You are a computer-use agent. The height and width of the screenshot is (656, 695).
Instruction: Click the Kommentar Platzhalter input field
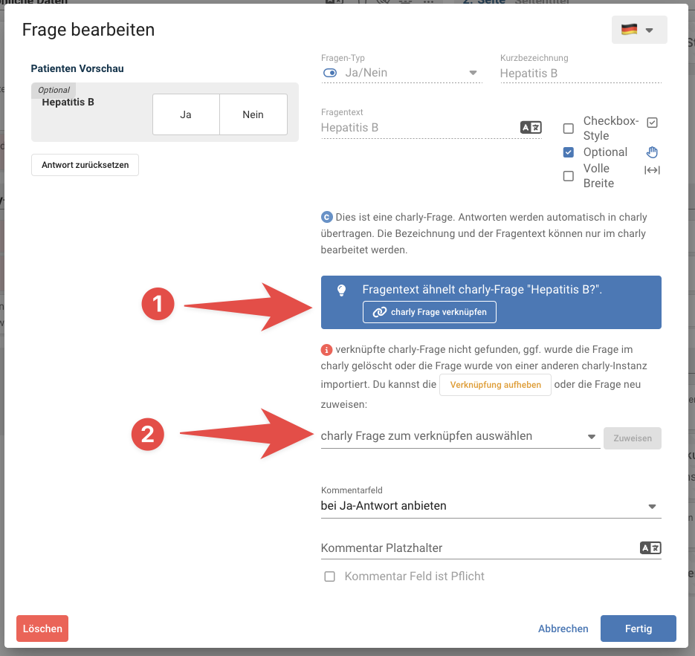(479, 548)
